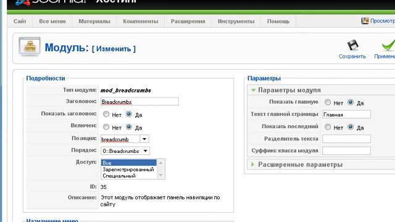Open the Компоненты menu
Screen dimensions: 395x222
click(141, 22)
